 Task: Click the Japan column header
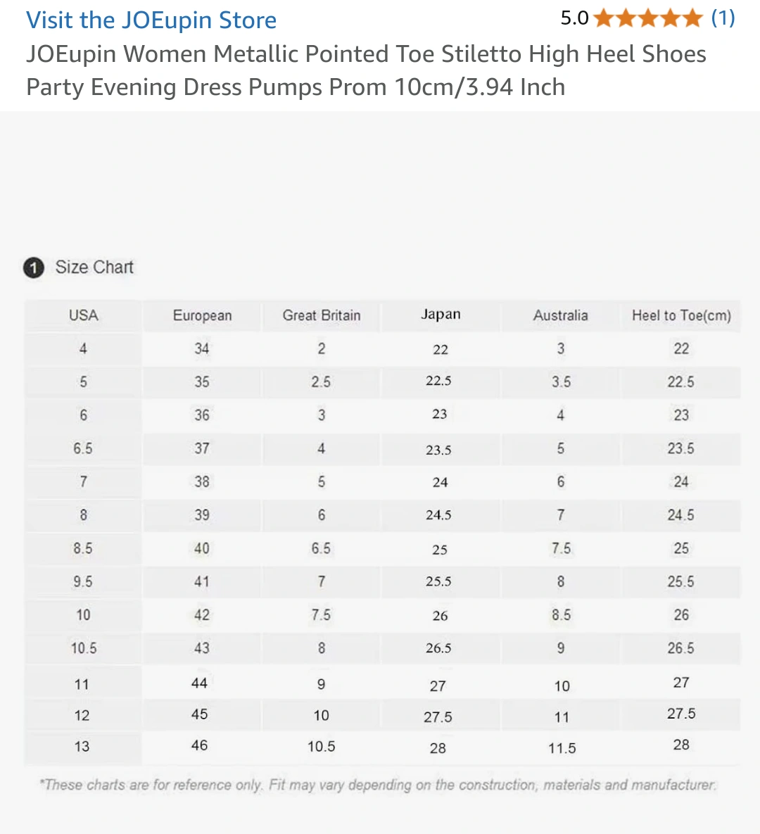pos(441,315)
